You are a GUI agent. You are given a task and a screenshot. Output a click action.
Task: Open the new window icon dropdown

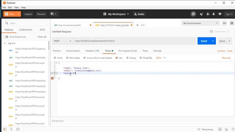pos(53,14)
